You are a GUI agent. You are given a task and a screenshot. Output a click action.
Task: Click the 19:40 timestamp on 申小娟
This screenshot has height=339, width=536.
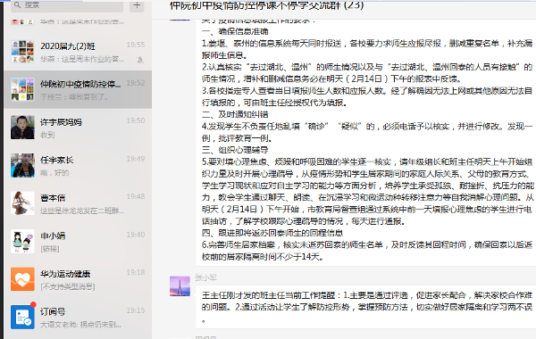click(136, 235)
